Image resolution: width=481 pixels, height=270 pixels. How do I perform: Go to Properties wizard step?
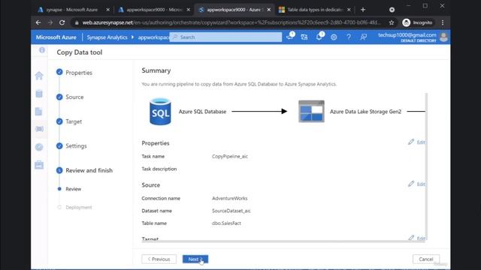point(74,73)
